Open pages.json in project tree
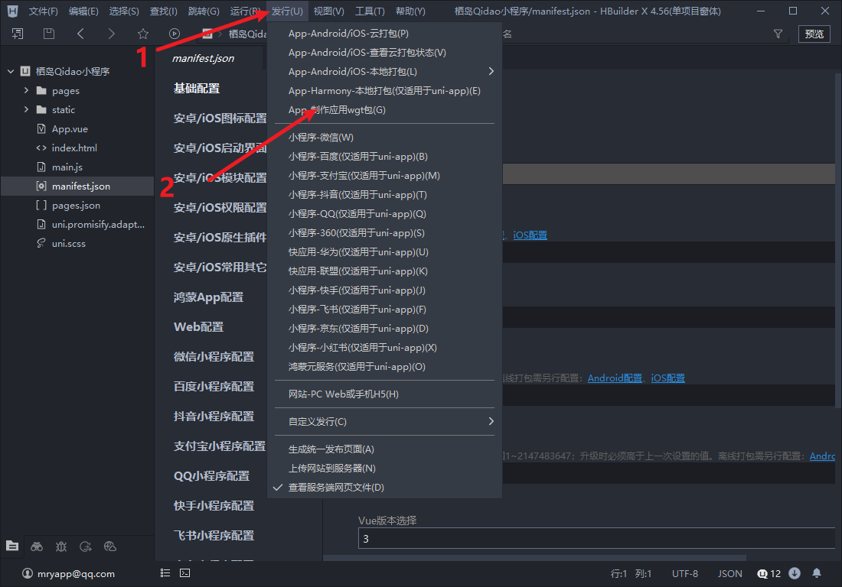842x587 pixels. (77, 206)
